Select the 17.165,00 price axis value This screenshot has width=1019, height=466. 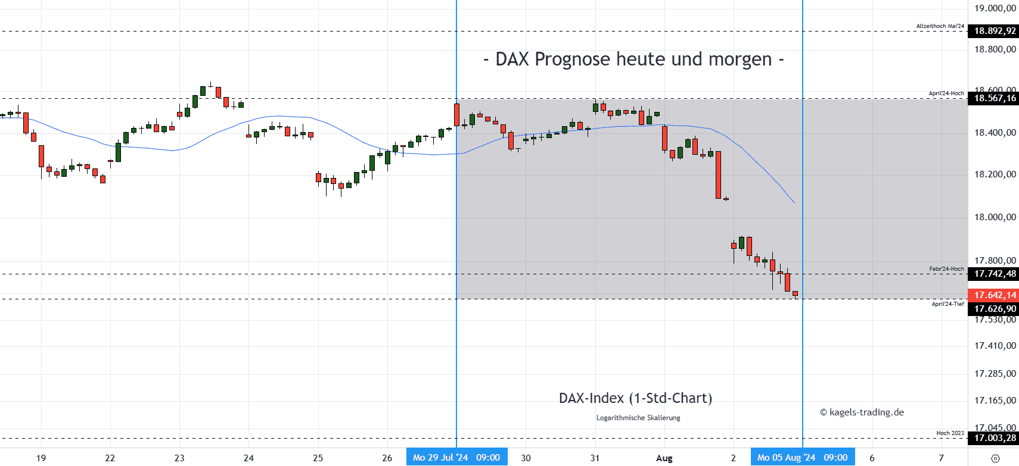click(x=995, y=401)
